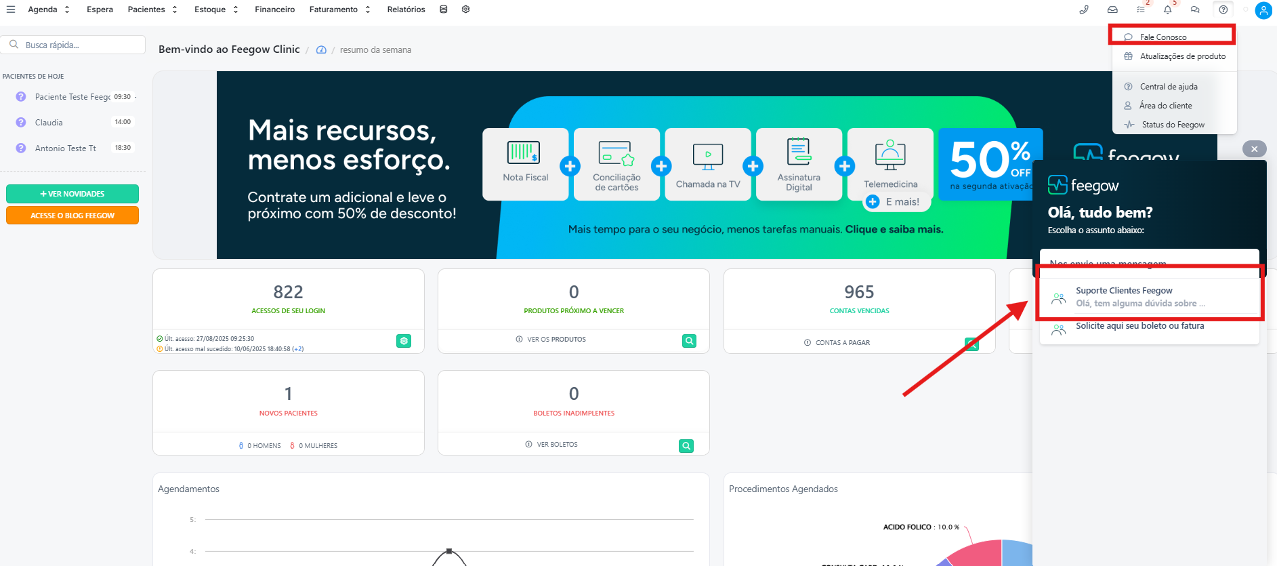Close the Feegow chat widget
Viewport: 1277px width, 566px height.
coord(1254,149)
